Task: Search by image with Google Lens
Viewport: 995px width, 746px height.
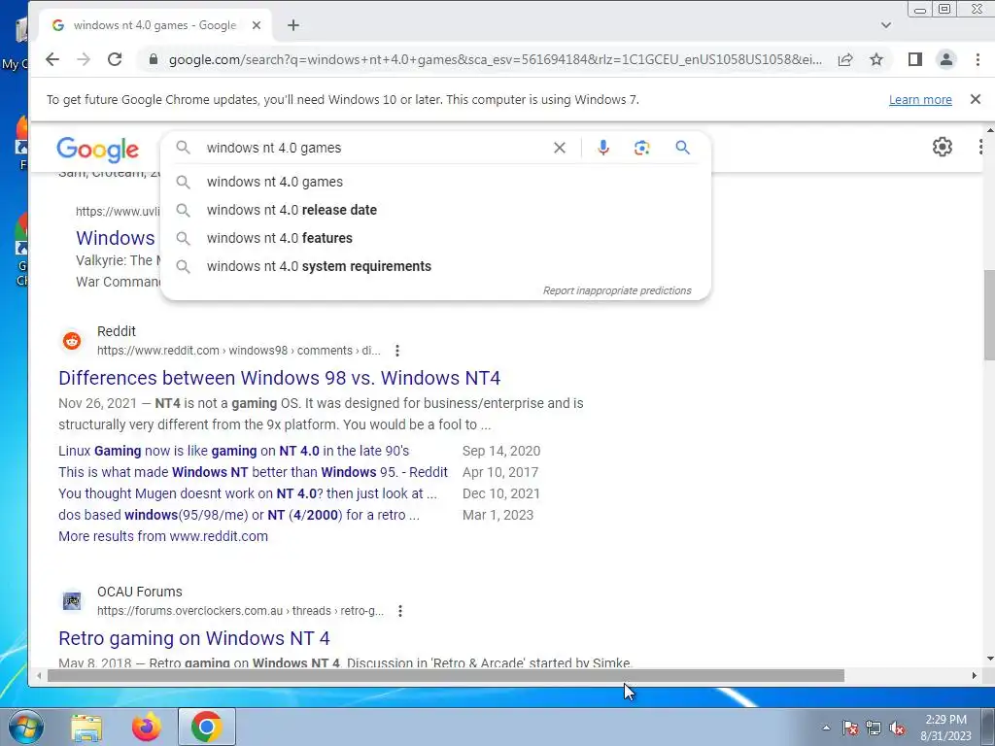Action: (x=641, y=148)
